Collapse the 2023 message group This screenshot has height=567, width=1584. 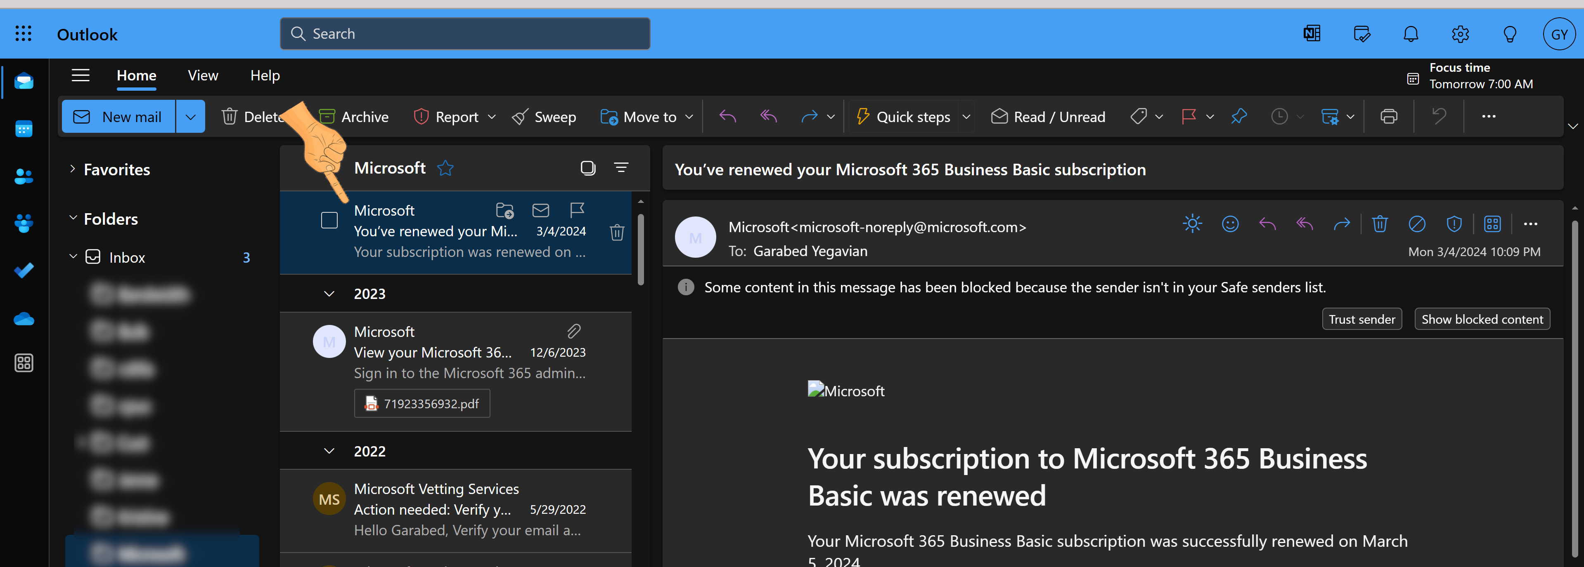(329, 294)
